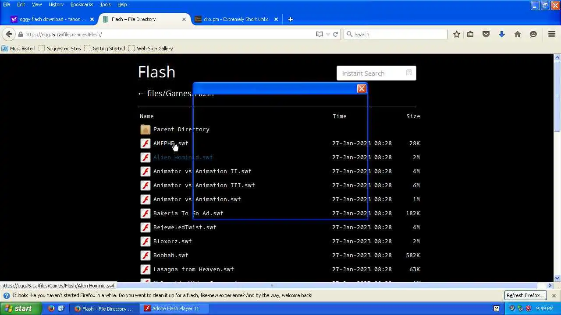Sort listing by Name column header
Image resolution: width=561 pixels, height=315 pixels.
tap(147, 116)
